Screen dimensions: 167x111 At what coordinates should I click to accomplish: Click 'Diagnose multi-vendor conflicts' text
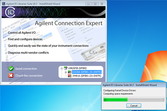pos(28,53)
